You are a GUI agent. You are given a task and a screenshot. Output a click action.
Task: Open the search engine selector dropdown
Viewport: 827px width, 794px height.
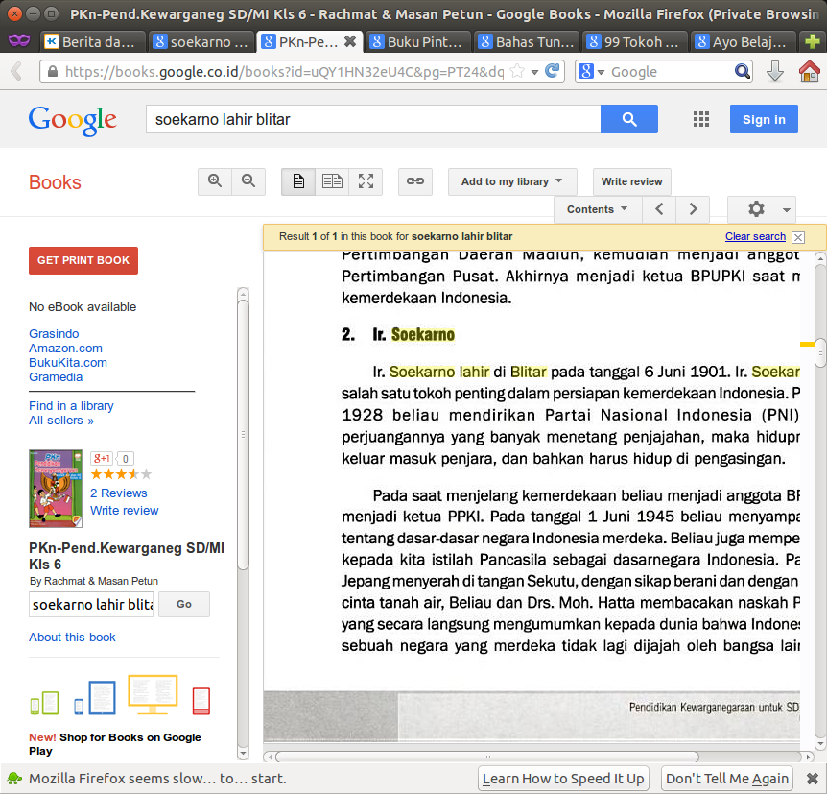click(x=591, y=71)
